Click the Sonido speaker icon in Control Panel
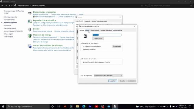Screen dimensions: 194x109 point(30,30)
